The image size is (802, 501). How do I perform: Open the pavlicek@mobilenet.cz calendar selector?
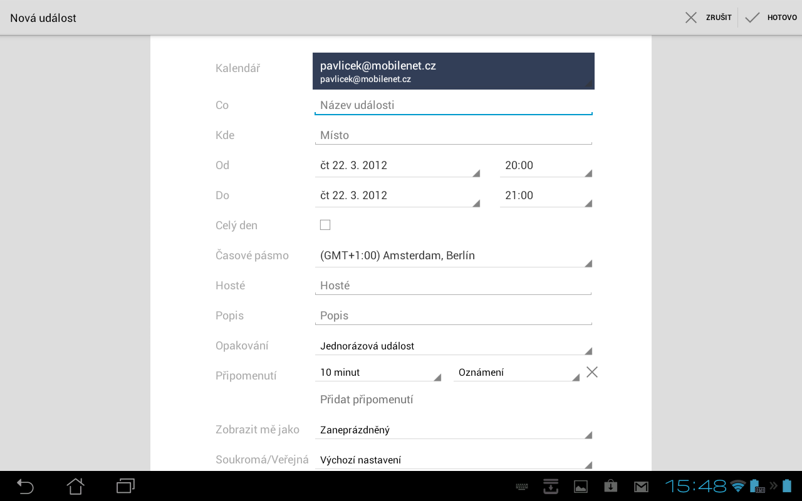coord(453,71)
